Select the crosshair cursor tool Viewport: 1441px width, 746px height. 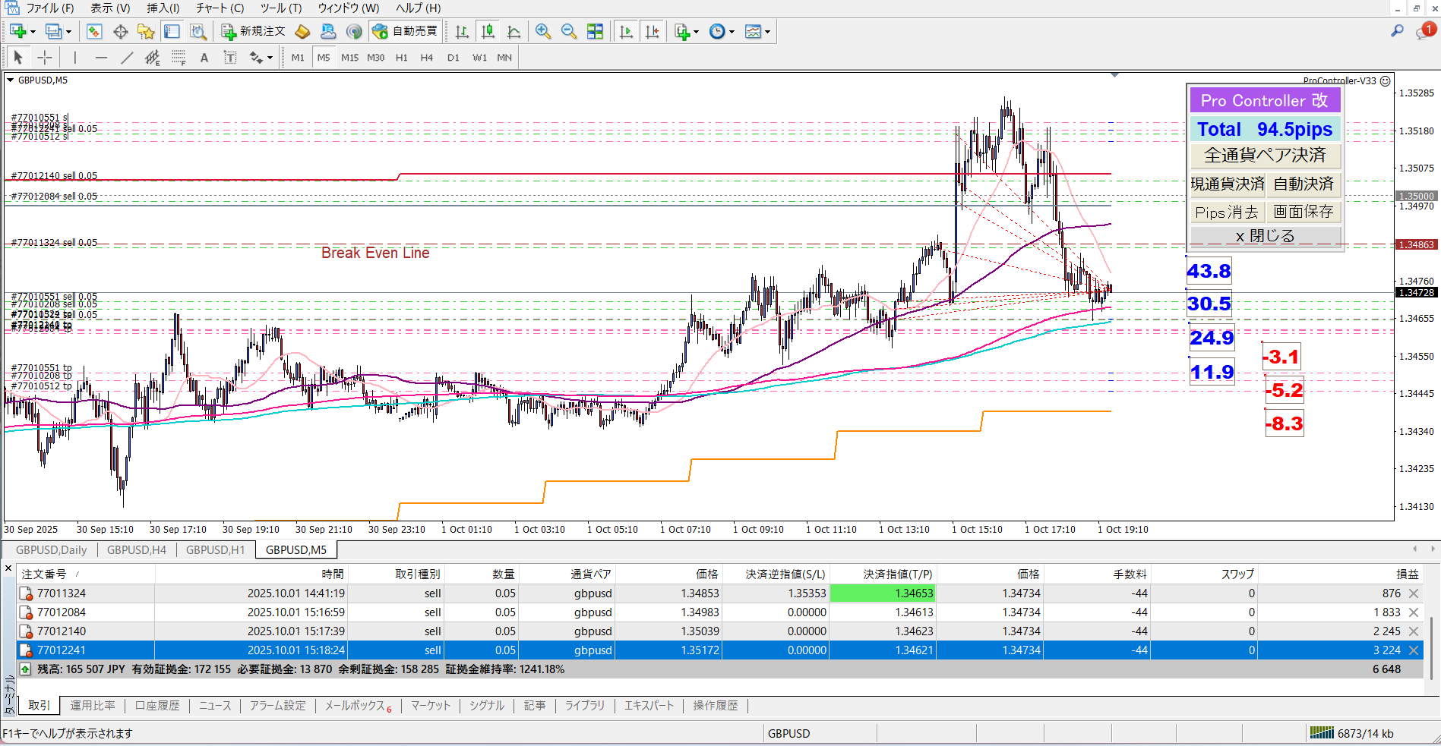[x=45, y=58]
